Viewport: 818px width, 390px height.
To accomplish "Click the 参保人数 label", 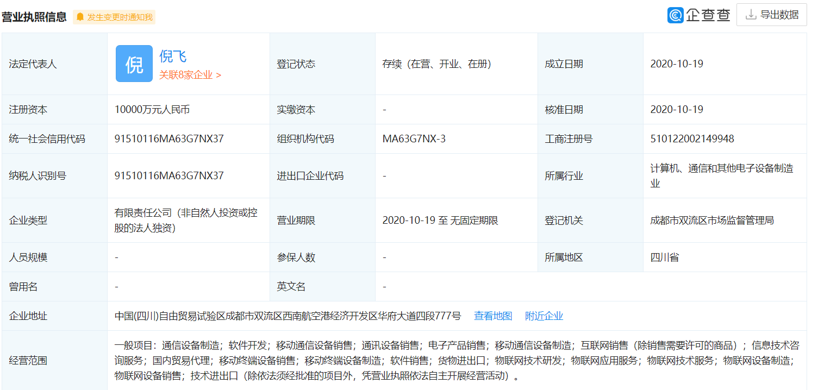I will pyautogui.click(x=296, y=257).
